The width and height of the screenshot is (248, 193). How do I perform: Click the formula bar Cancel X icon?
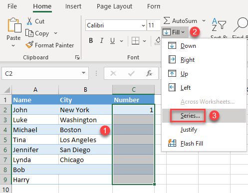click(113, 73)
